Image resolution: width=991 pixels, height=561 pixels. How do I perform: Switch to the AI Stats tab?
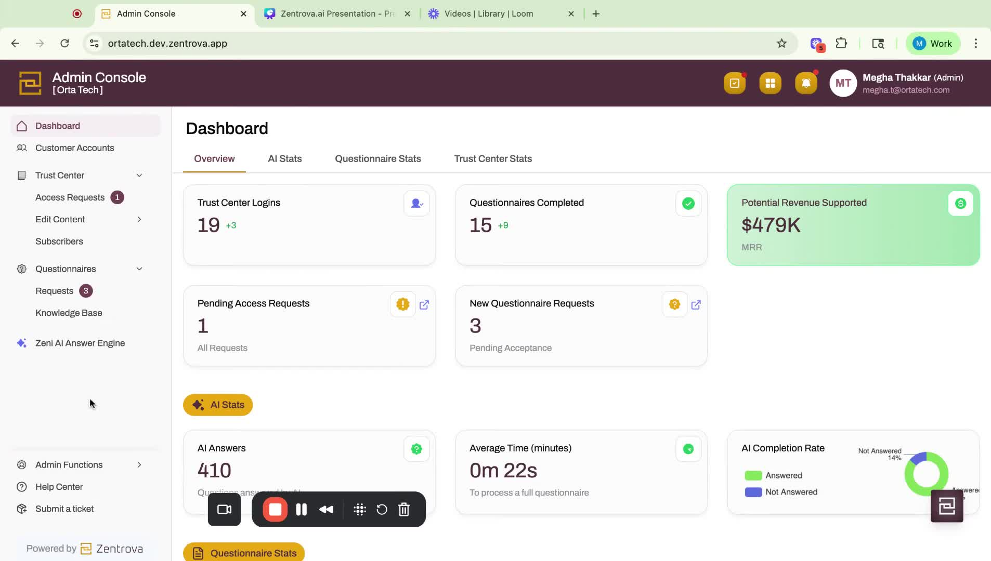284,159
